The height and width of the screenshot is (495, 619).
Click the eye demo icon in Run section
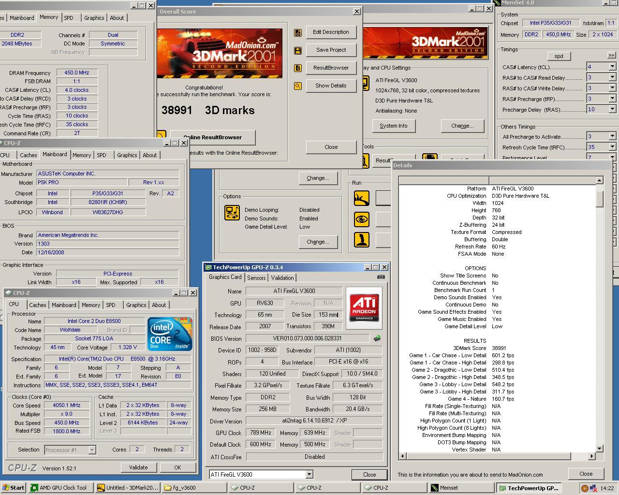coord(361,219)
